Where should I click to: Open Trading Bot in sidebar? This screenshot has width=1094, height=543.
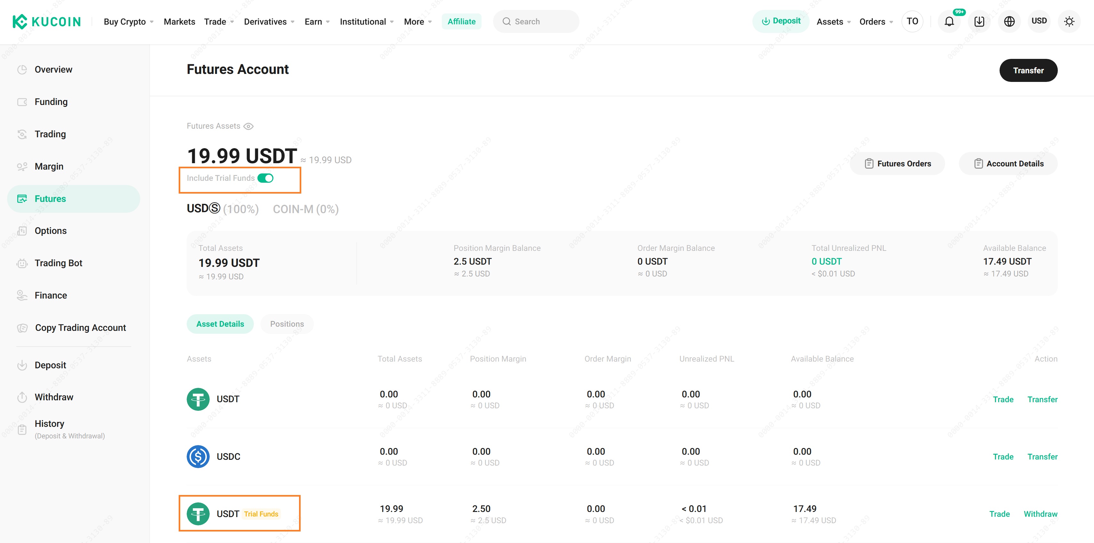pos(58,263)
